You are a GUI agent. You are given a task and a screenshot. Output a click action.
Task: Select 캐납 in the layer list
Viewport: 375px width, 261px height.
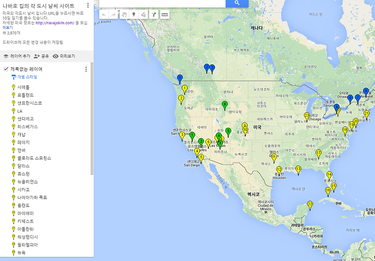21,135
